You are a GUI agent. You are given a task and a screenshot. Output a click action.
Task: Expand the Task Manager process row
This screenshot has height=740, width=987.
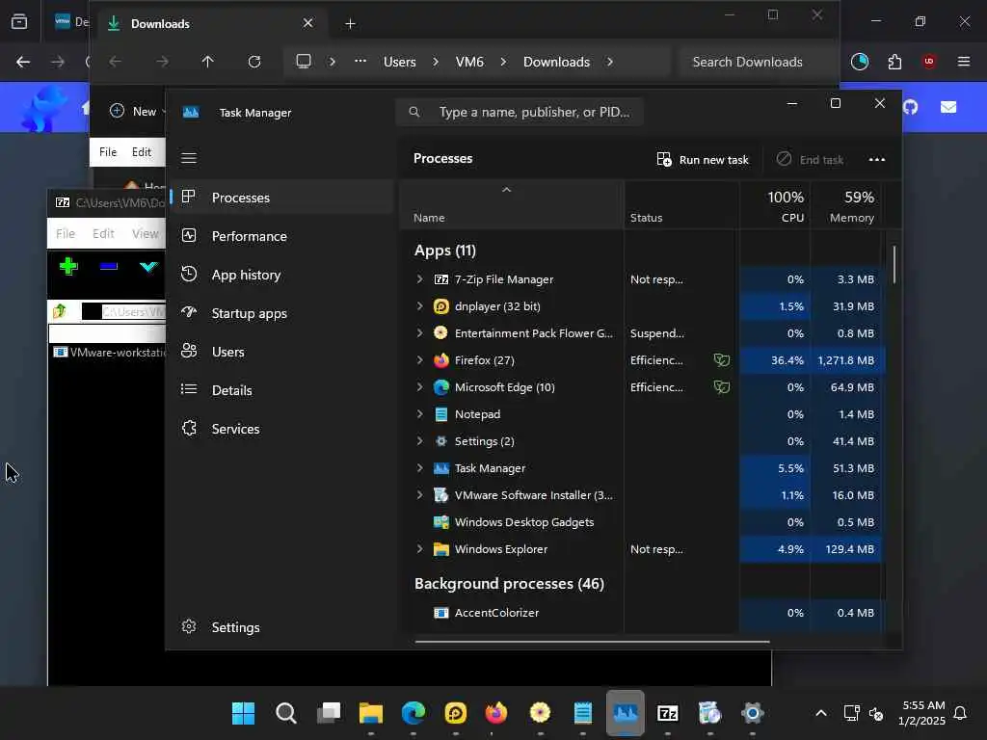click(420, 468)
